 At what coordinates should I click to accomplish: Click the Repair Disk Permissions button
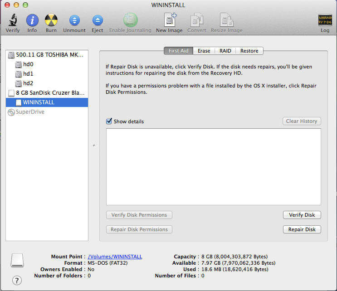click(139, 229)
